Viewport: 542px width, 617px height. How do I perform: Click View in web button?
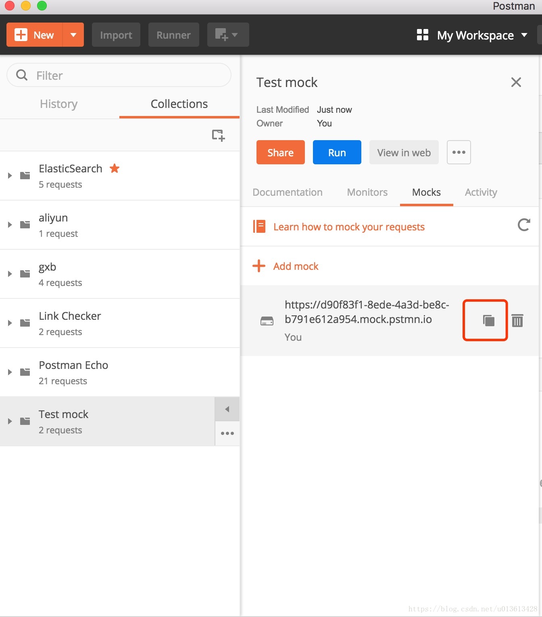point(404,152)
